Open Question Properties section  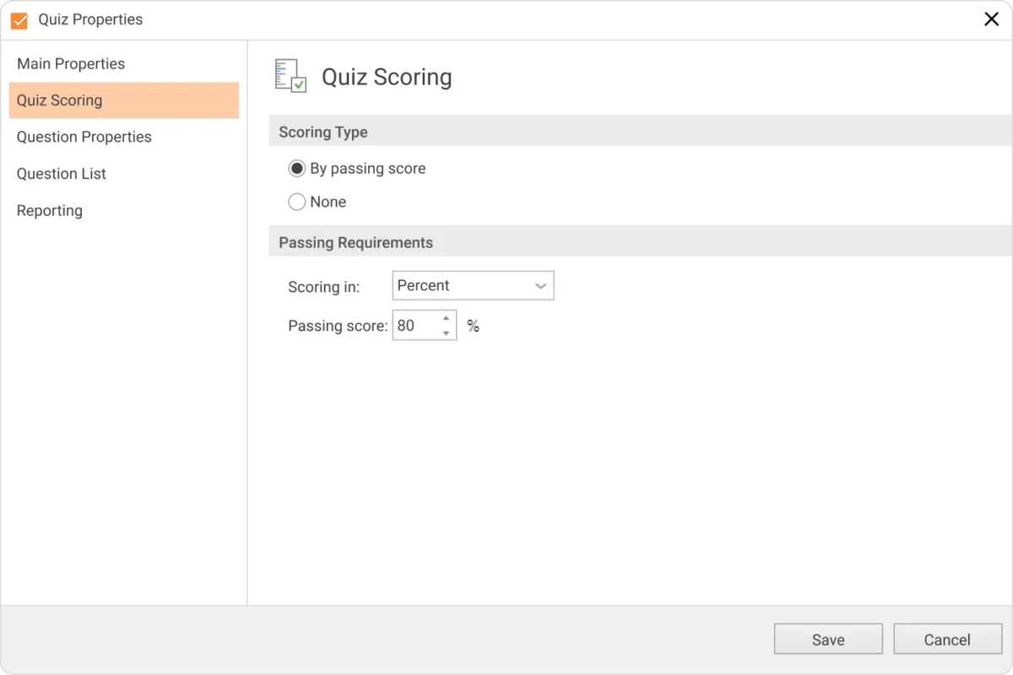click(x=124, y=138)
